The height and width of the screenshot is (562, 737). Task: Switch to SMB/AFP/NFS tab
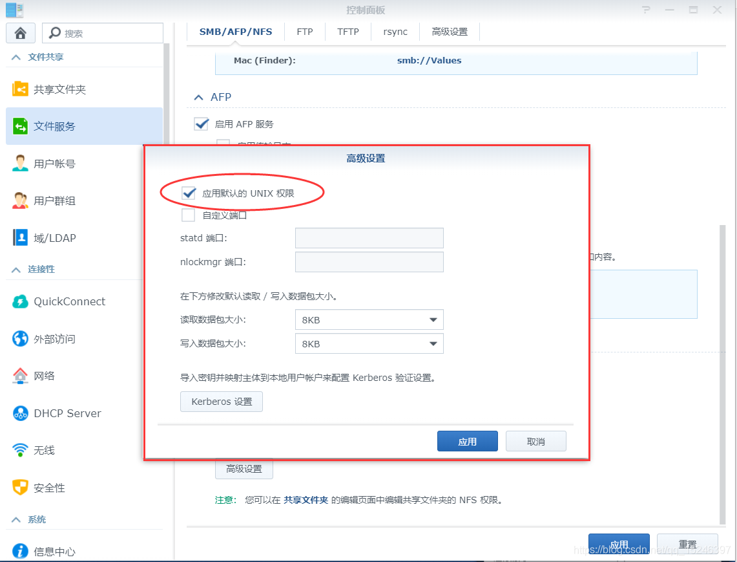click(x=236, y=32)
